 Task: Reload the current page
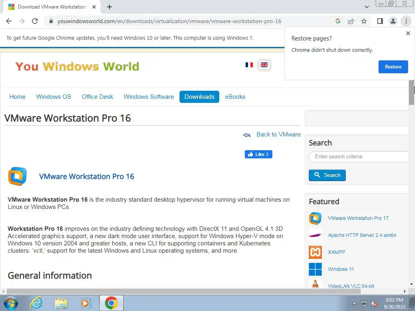35,21
